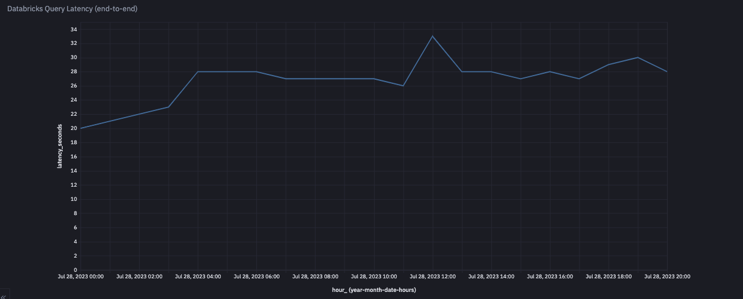743x299 pixels.
Task: Click x-axis tick Jul 28, 2023 14:00
Action: [x=491, y=276]
